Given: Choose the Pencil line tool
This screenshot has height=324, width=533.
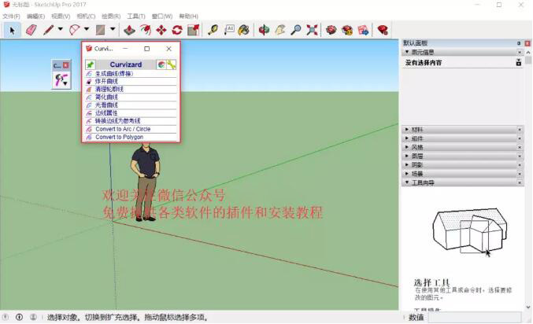Looking at the screenshot, I should [48, 30].
